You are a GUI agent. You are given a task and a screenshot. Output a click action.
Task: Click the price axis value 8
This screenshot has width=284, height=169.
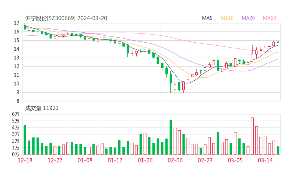click(x=18, y=101)
